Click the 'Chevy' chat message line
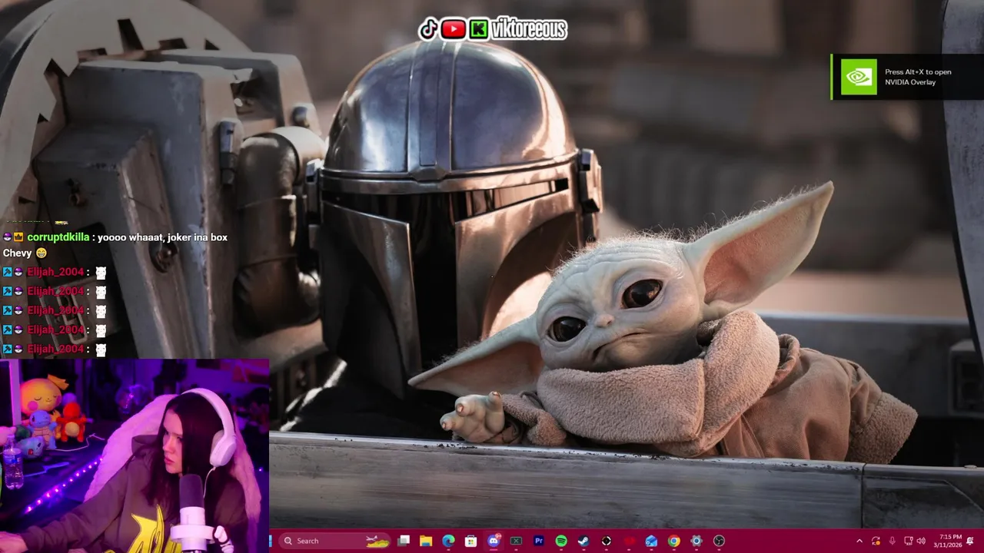Screen dimensions: 984x553 [x=25, y=253]
